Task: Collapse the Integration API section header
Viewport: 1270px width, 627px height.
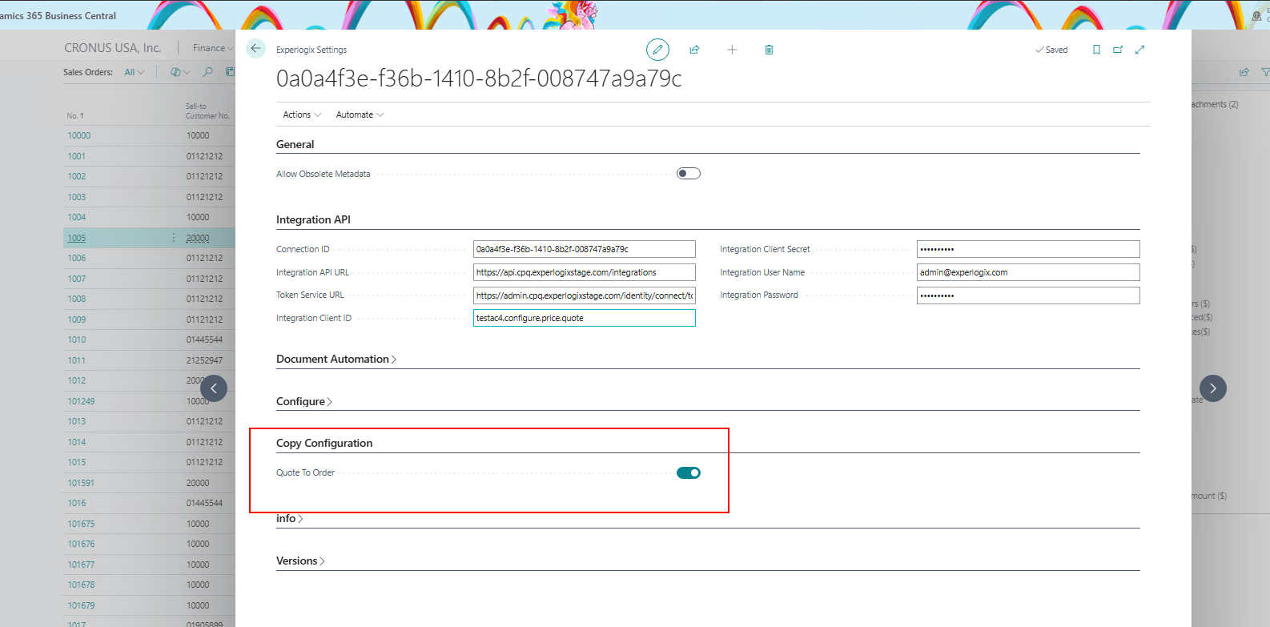Action: [x=313, y=219]
